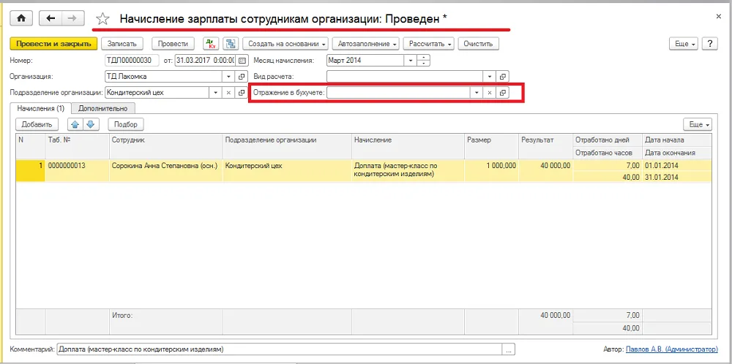Navigate forward with the right arrow
The width and height of the screenshot is (732, 364).
(x=72, y=18)
